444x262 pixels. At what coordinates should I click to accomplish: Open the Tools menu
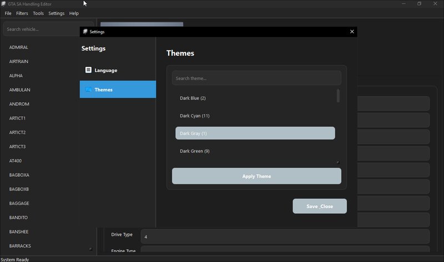(x=38, y=13)
